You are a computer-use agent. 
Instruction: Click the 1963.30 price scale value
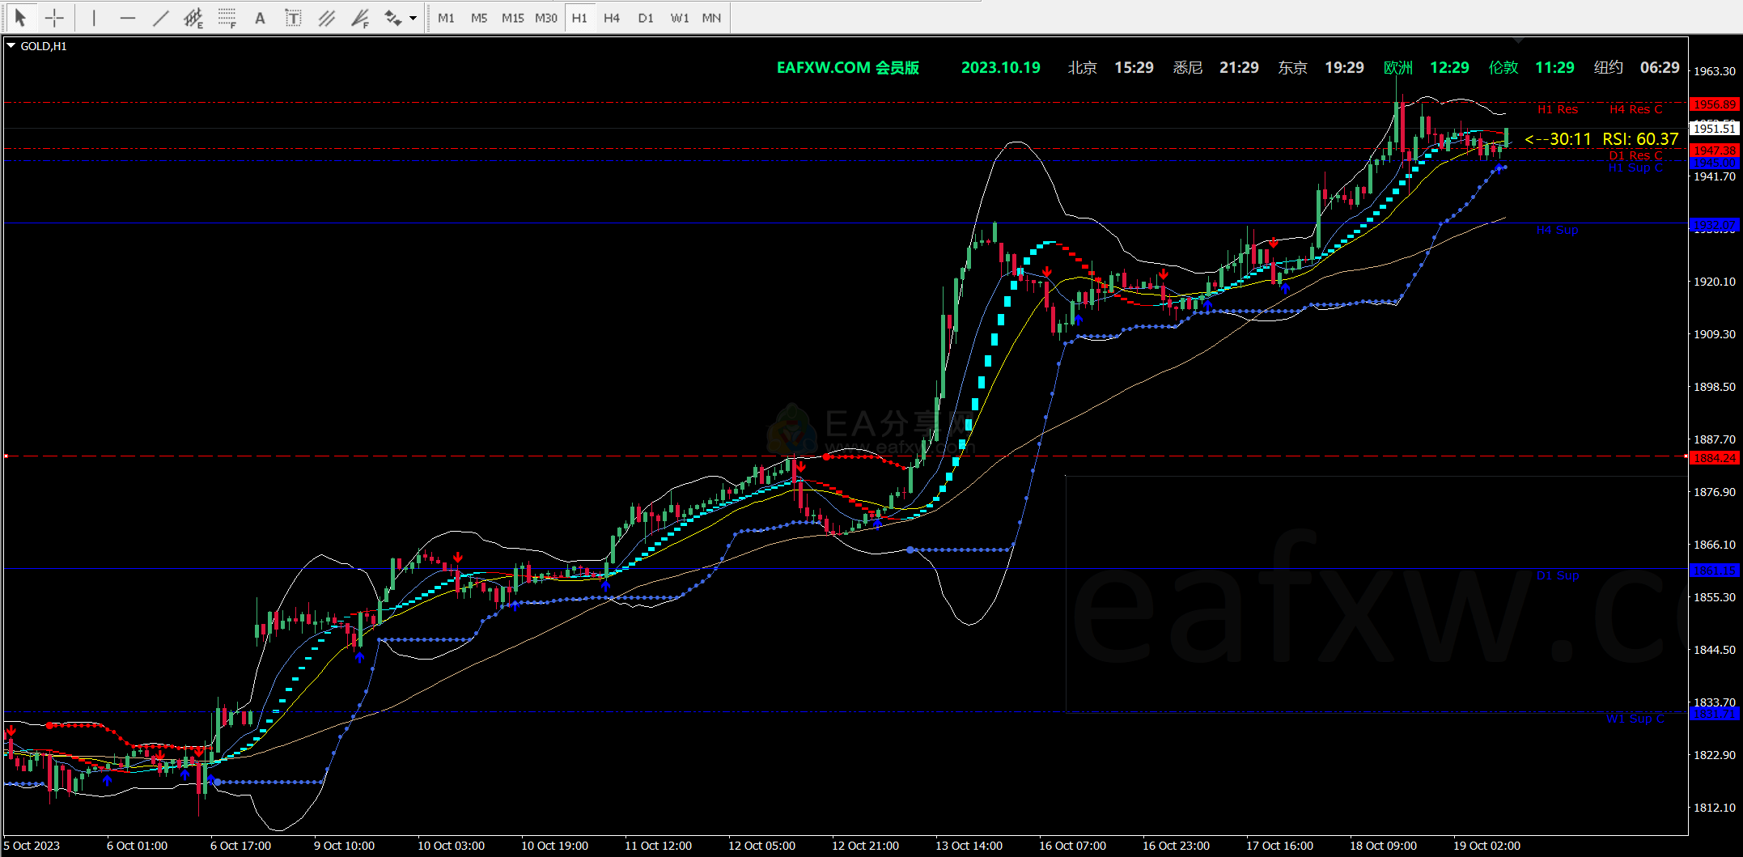pos(1715,71)
